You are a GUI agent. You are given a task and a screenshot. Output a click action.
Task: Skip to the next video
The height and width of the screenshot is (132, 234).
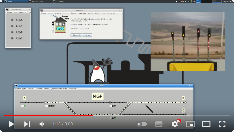coord(27,124)
